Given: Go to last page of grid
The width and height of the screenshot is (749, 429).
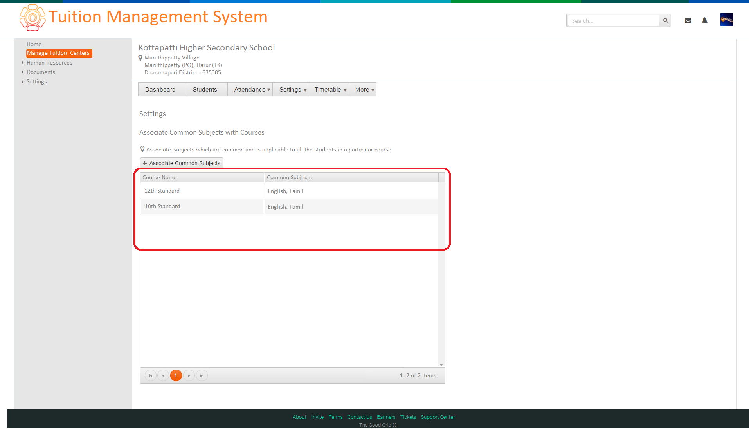Looking at the screenshot, I should pos(202,375).
